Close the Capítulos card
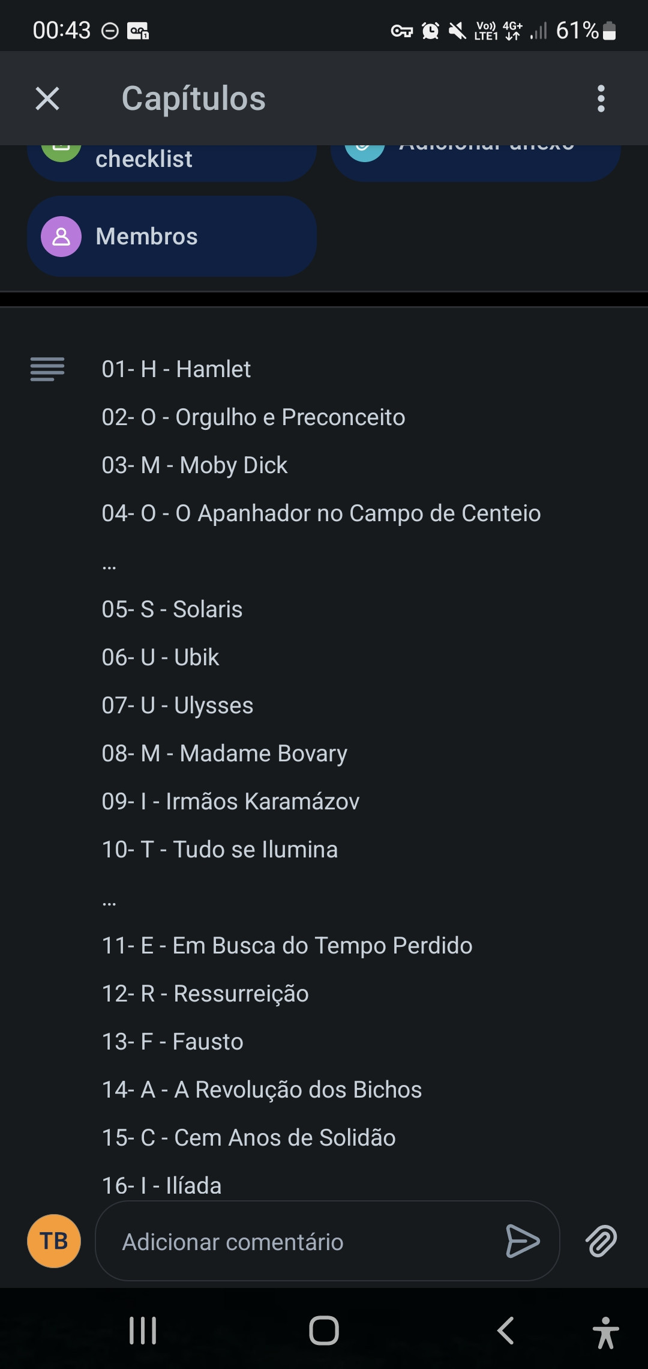 (47, 98)
